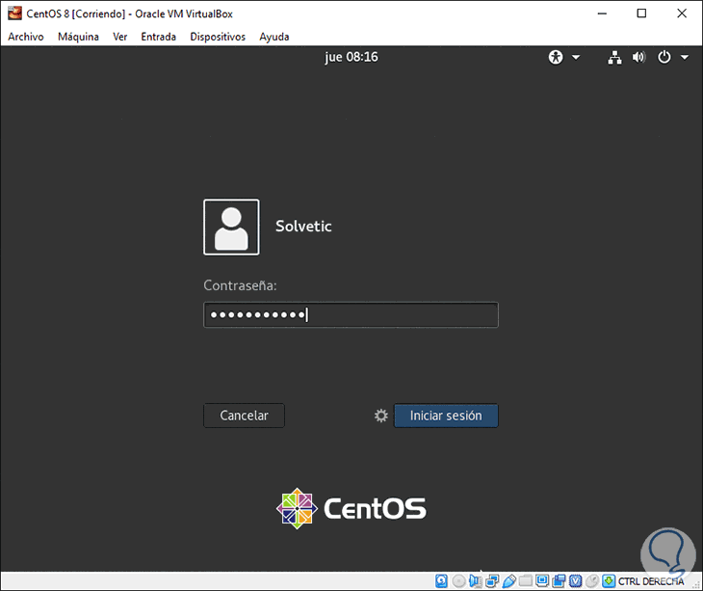Image resolution: width=703 pixels, height=591 pixels.
Task: Click the display status bar icon
Action: [542, 581]
